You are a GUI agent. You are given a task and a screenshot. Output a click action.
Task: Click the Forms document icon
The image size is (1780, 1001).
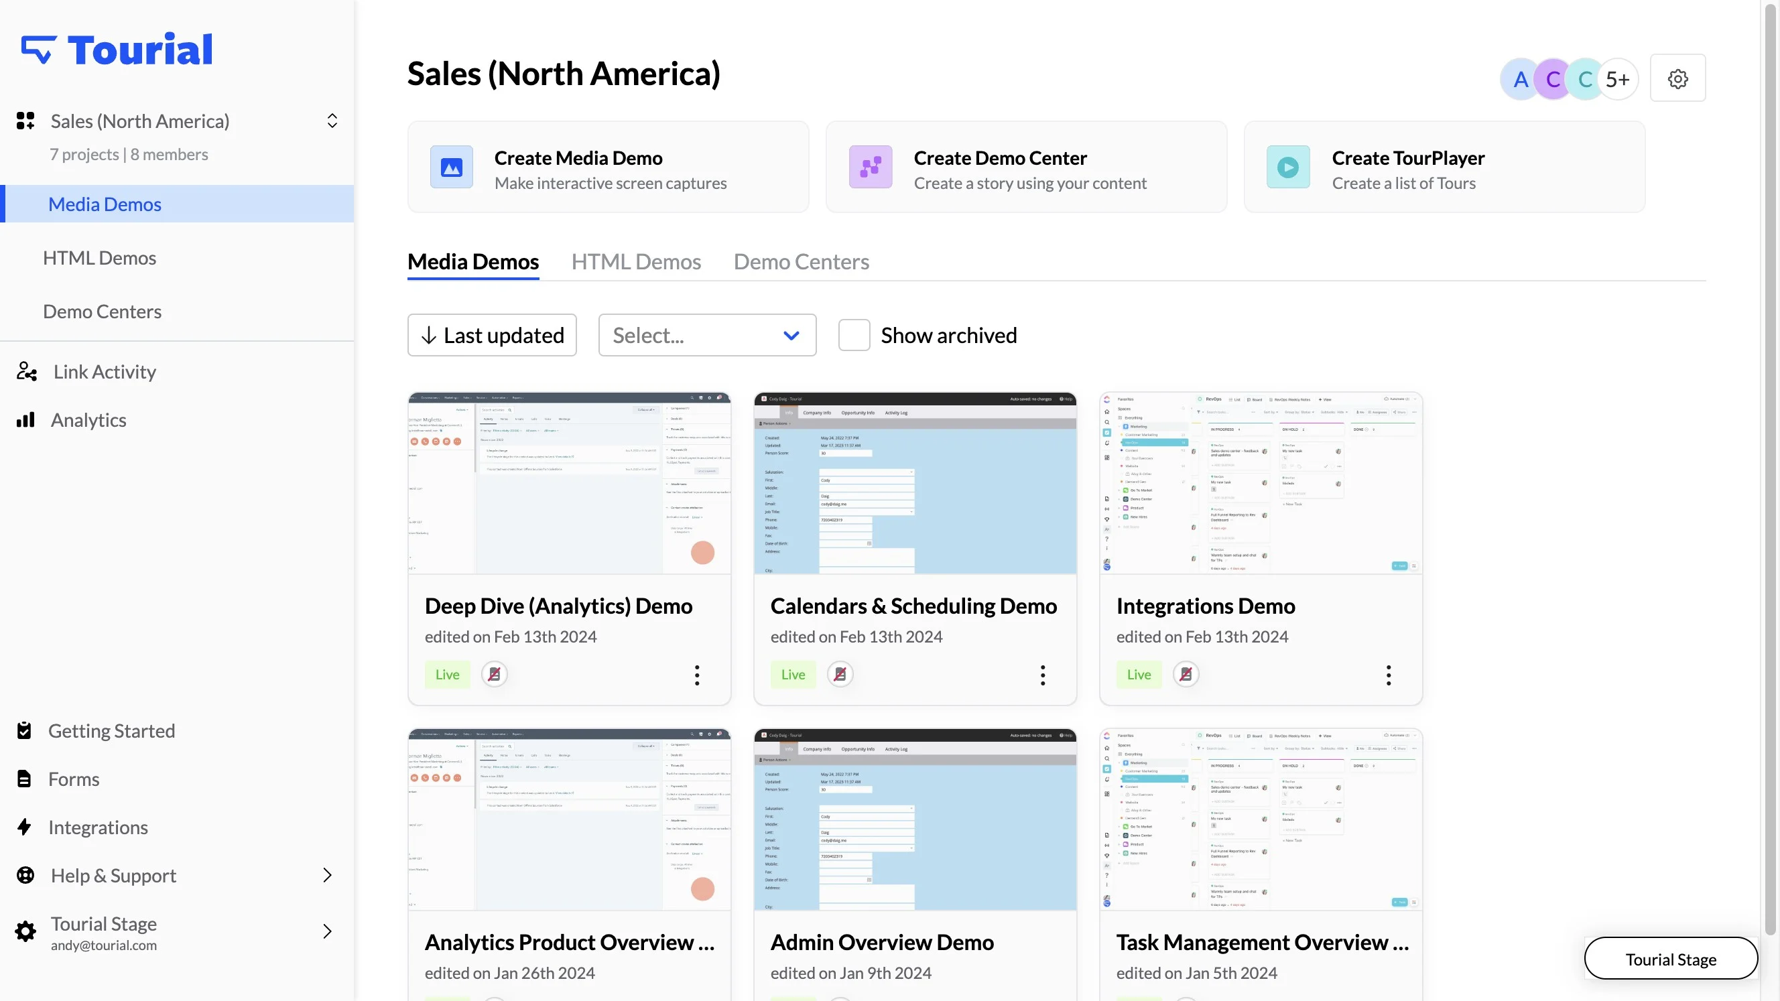tap(24, 779)
